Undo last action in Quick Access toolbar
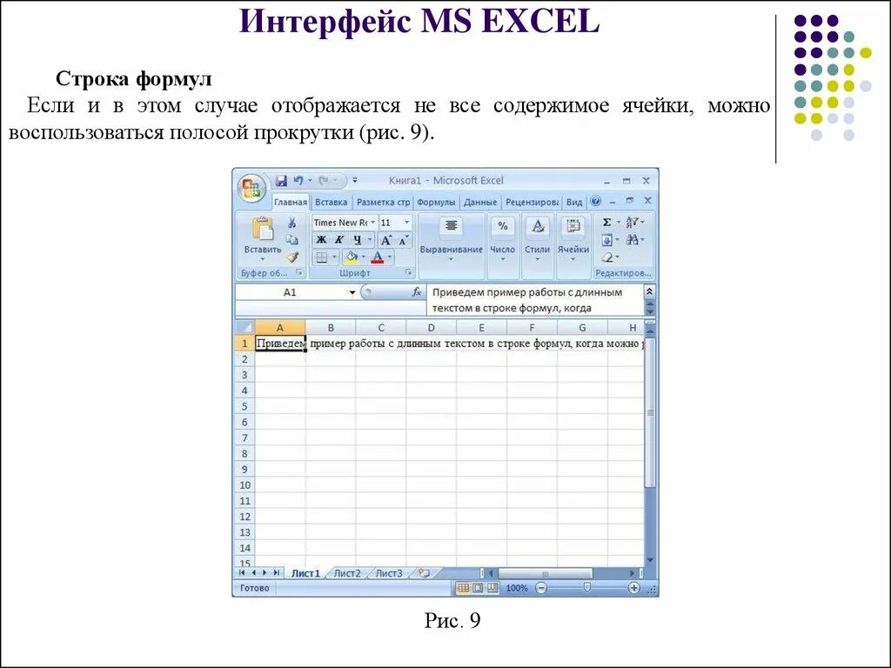This screenshot has height=668, width=891. coord(298,181)
